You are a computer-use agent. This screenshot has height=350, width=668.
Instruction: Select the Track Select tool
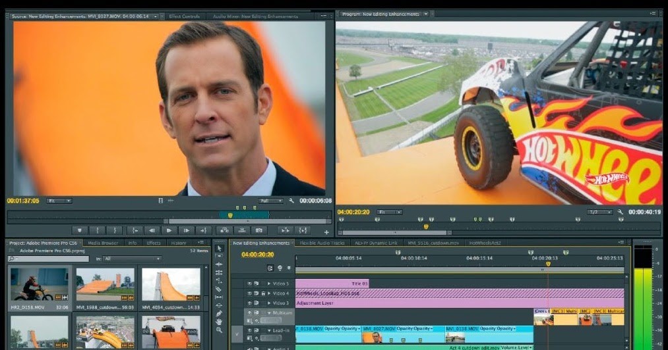click(x=219, y=257)
